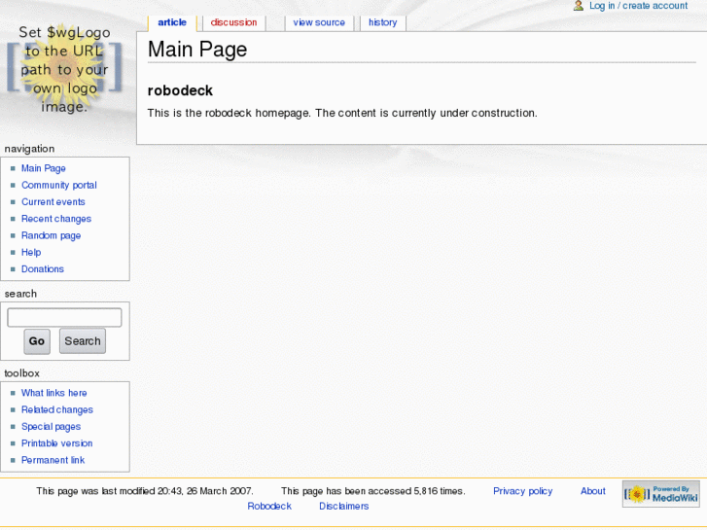Click the Search button
The width and height of the screenshot is (707, 530).
83,341
